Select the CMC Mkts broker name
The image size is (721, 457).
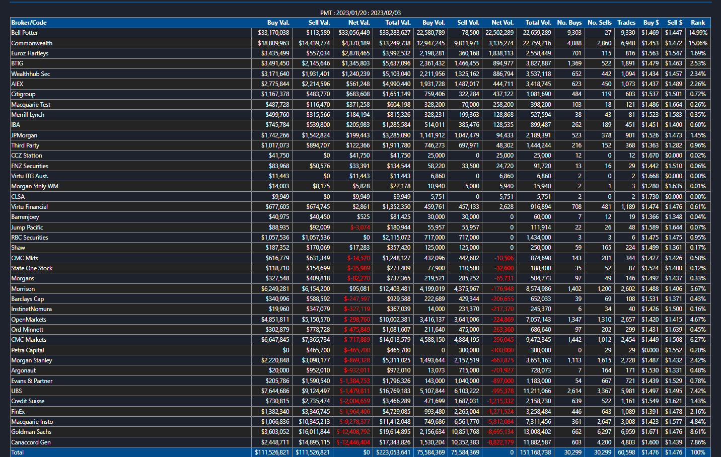[25, 258]
